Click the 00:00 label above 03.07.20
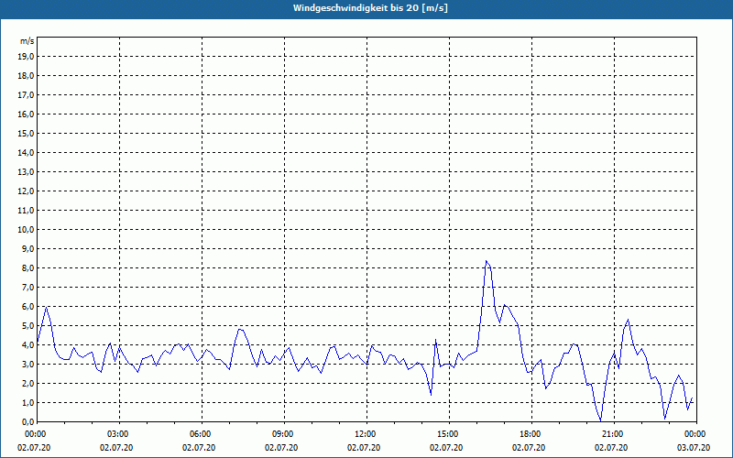Viewport: 733px width, 458px height. point(695,434)
